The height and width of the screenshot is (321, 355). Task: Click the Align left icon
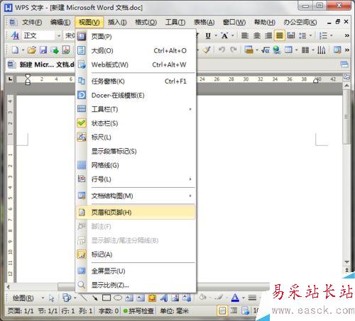(245, 35)
